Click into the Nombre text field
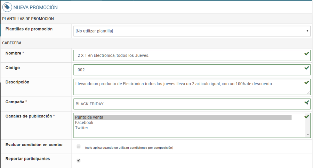This screenshot has height=168, width=313. click(188, 55)
